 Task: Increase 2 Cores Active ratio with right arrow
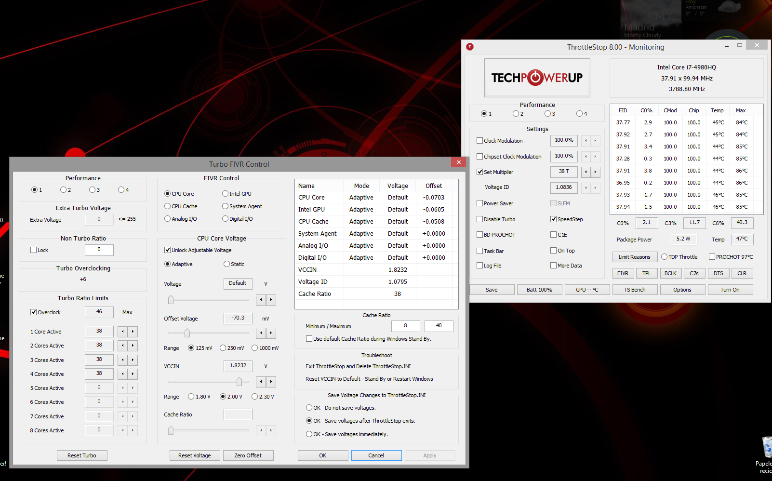pos(133,346)
